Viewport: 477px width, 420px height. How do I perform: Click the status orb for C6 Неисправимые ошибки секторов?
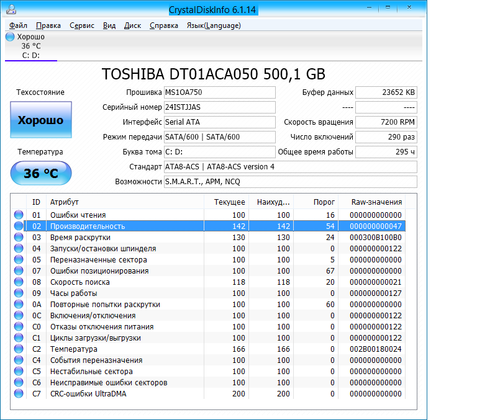click(x=19, y=382)
